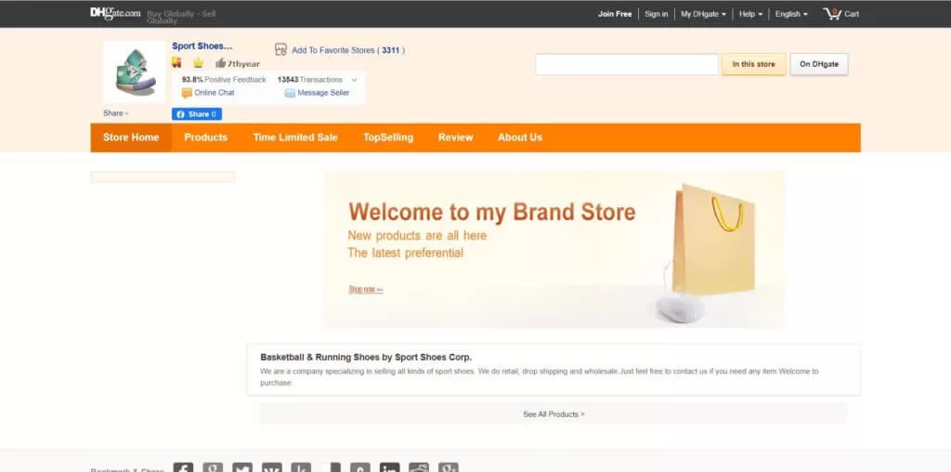
Task: Expand the transactions details arrow
Action: click(354, 80)
